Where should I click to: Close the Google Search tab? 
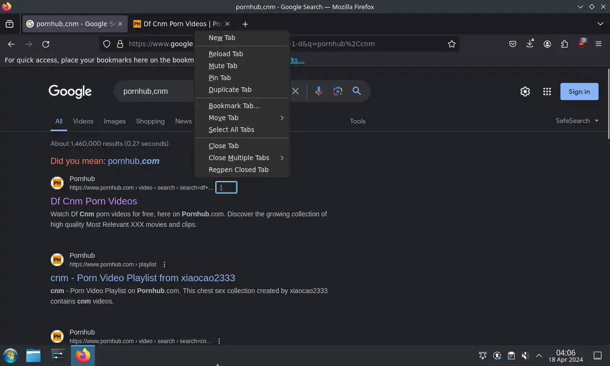[x=120, y=24]
